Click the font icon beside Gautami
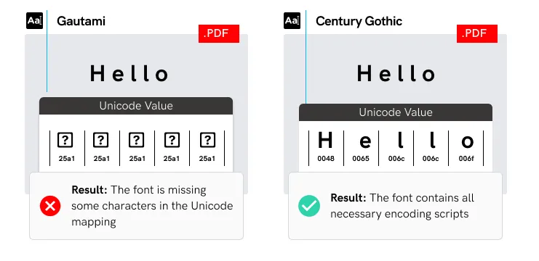Viewport: 539px width, 261px height. coord(34,20)
